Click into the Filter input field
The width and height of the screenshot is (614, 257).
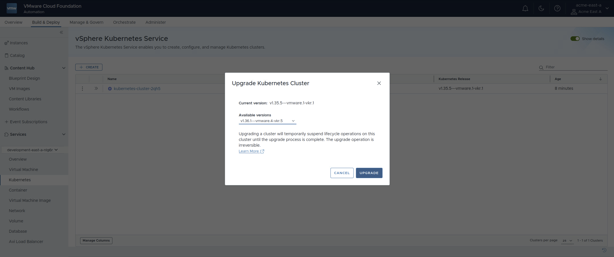pyautogui.click(x=576, y=67)
